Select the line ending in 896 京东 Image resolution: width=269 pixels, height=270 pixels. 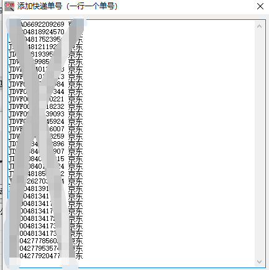pyautogui.click(x=45, y=144)
